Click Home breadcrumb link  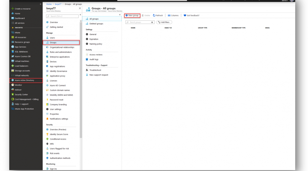[49, 4]
